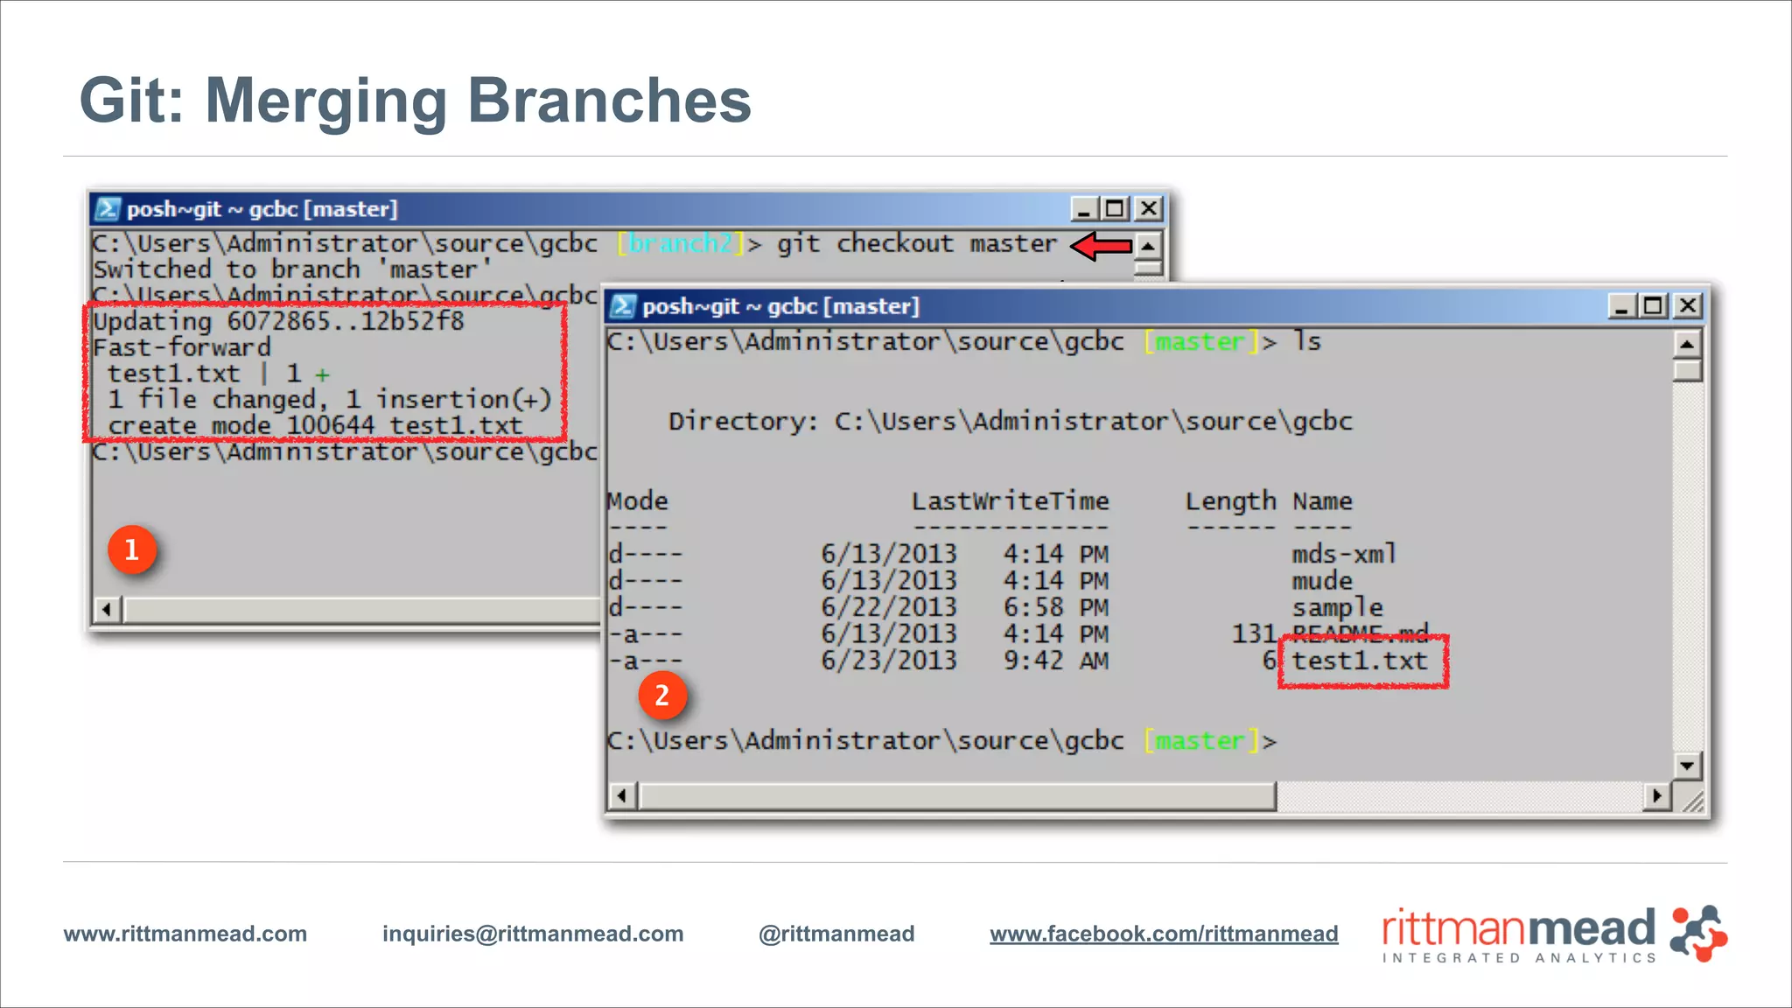Click the orange circle numbered 2
The width and height of the screenshot is (1792, 1008).
point(662,695)
